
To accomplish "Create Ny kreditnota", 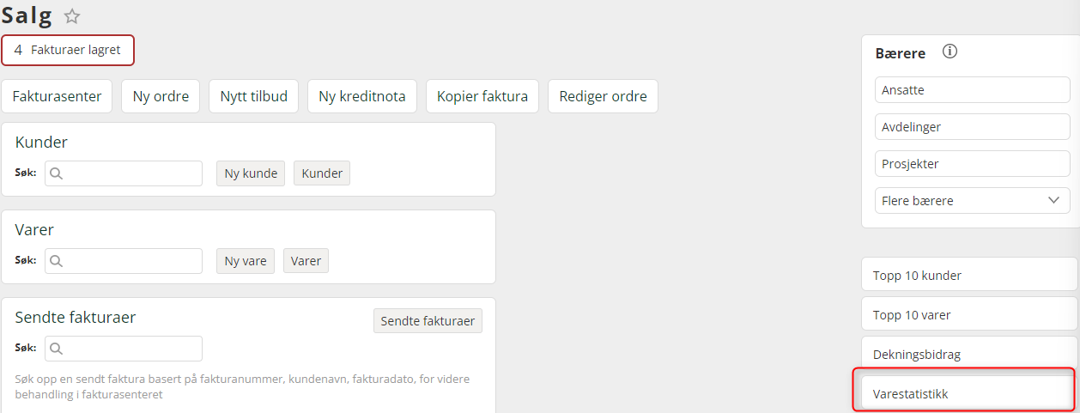I will point(362,96).
